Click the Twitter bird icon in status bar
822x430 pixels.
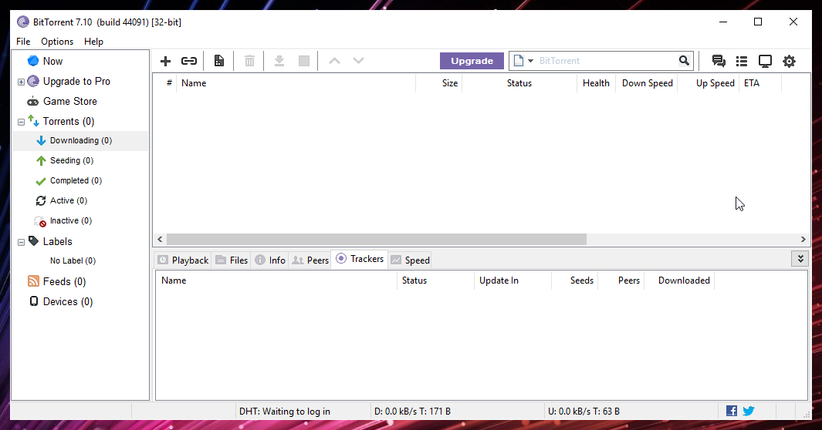click(x=749, y=412)
